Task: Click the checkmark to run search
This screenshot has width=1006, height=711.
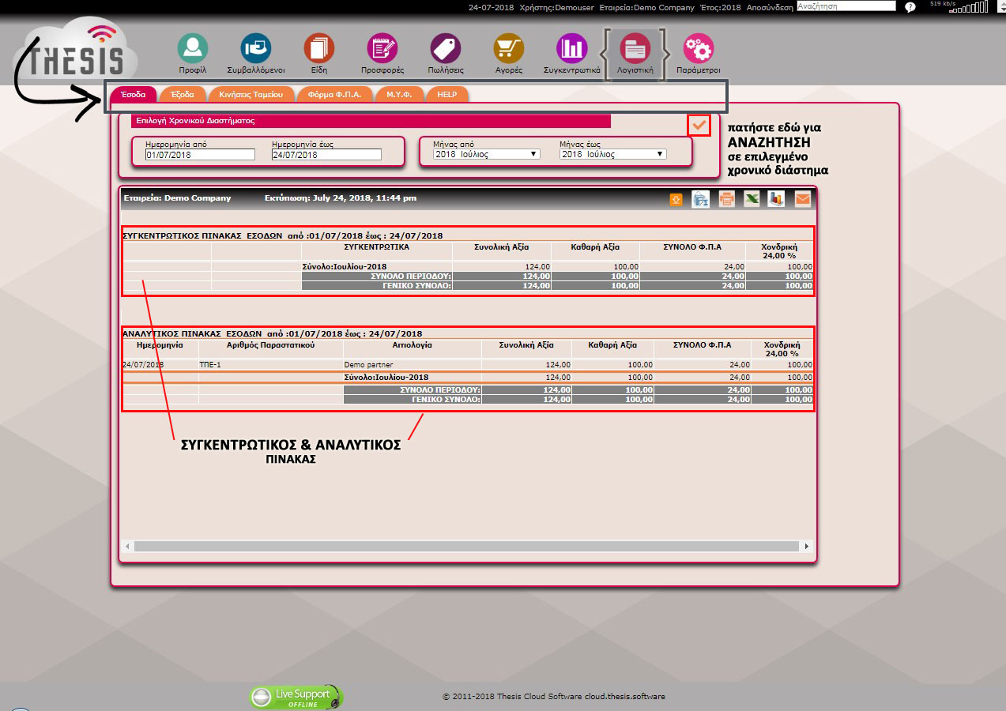Action: coord(699,125)
